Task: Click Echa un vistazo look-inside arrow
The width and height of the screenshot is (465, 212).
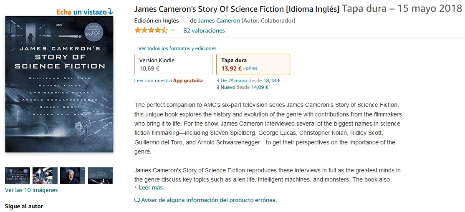Action: [x=110, y=12]
